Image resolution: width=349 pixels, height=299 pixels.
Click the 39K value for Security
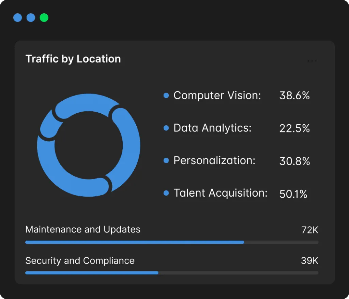click(309, 261)
